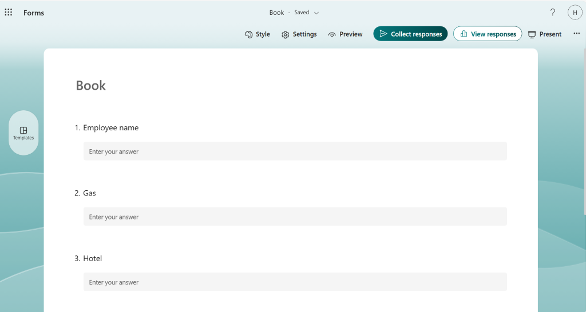Click the Book file name in header
586x312 pixels.
coord(276,13)
